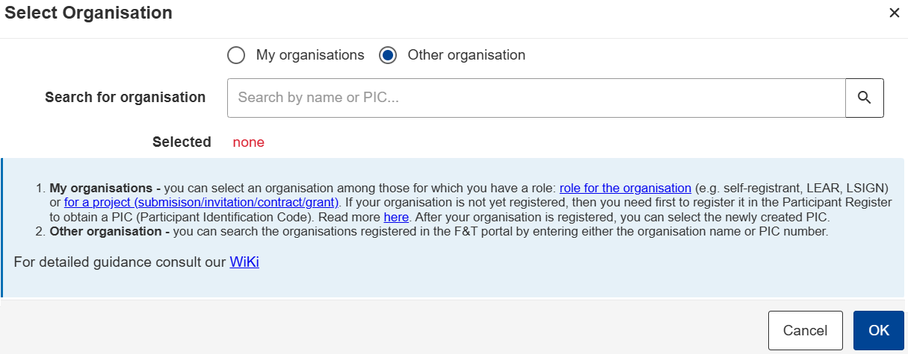Open the WiKi guidance link
This screenshot has height=354, width=908.
244,262
